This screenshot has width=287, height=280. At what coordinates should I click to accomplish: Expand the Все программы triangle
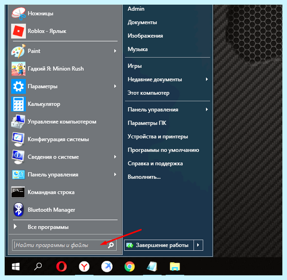pos(15,227)
